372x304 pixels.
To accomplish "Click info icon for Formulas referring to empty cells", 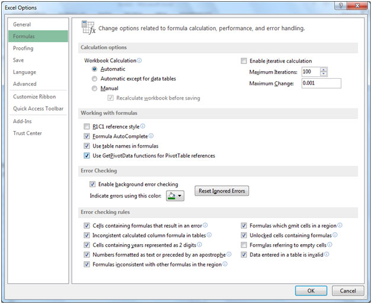I will click(330, 245).
